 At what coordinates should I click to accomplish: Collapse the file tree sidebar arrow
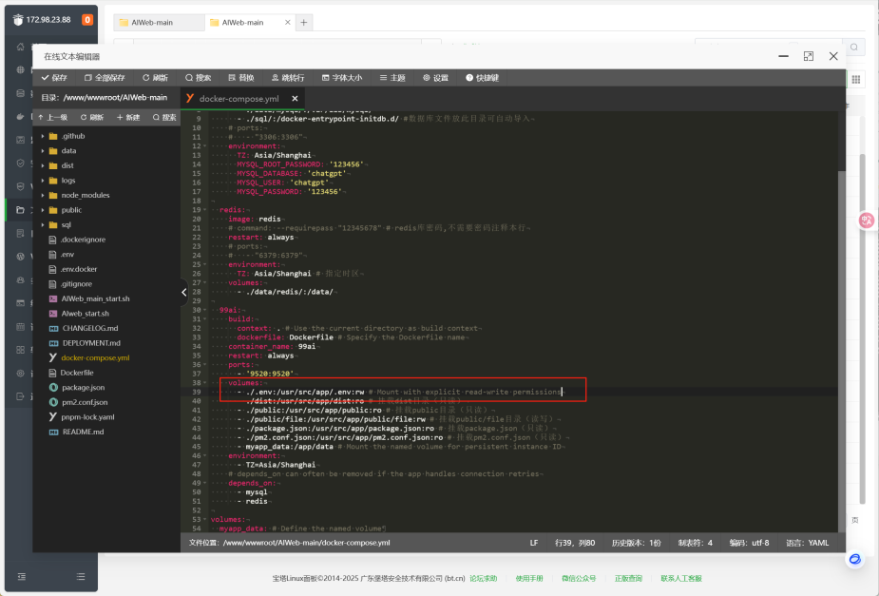(x=183, y=292)
